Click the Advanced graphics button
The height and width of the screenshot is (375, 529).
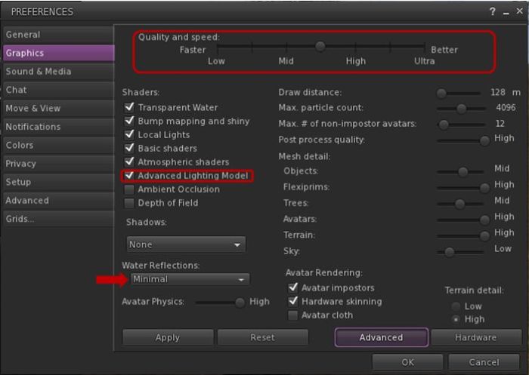coord(382,337)
